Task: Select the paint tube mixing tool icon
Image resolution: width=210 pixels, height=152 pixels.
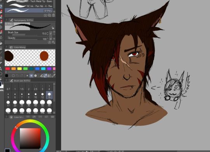Action: pos(45,76)
